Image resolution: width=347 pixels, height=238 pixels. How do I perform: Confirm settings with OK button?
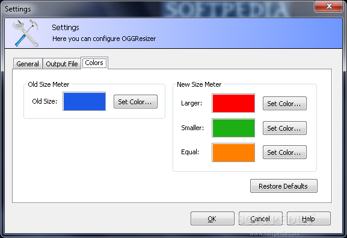tap(212, 219)
